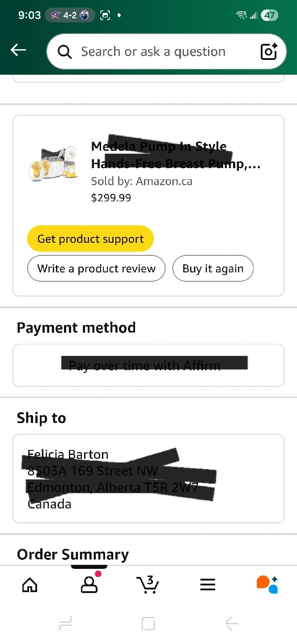Screen dimensions: 297x644
Task: Open the Medela Pump In Style title
Action: [175, 155]
